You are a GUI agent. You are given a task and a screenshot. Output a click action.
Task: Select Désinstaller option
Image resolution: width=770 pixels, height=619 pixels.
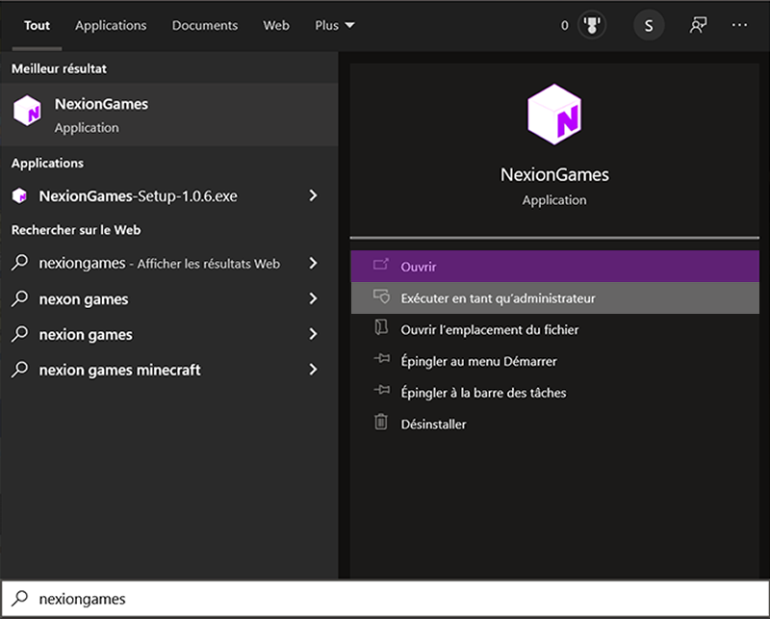(x=554, y=424)
